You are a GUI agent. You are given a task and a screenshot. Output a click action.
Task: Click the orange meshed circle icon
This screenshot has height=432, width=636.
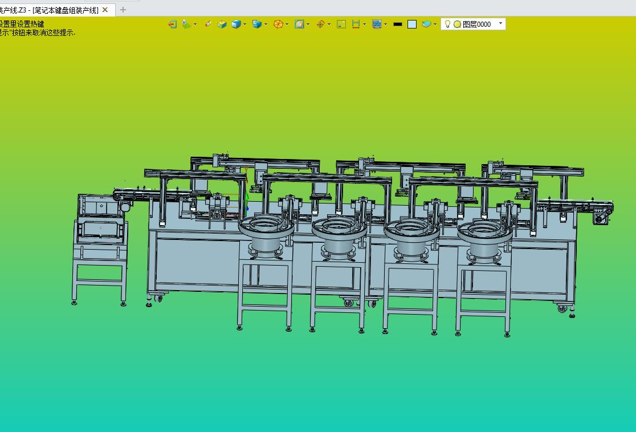click(x=278, y=24)
